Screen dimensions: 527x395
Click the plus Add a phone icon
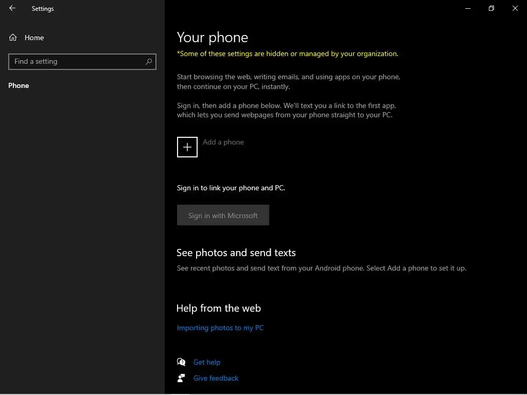[x=187, y=147]
